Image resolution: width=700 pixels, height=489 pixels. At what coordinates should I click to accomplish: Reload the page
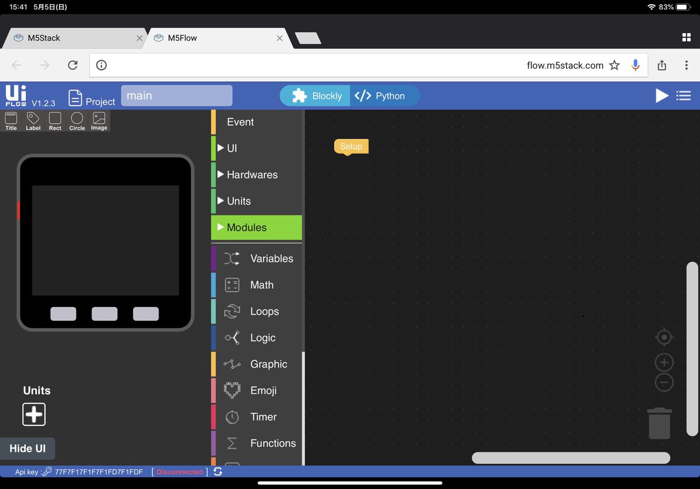coord(72,65)
